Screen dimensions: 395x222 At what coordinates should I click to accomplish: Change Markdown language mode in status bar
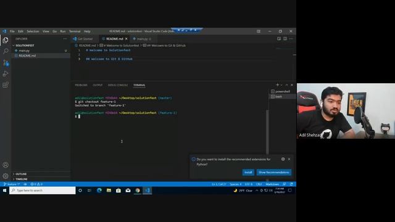272,184
